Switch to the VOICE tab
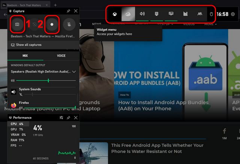Image resolution: width=240 pixels, height=164 pixels. 61,56
